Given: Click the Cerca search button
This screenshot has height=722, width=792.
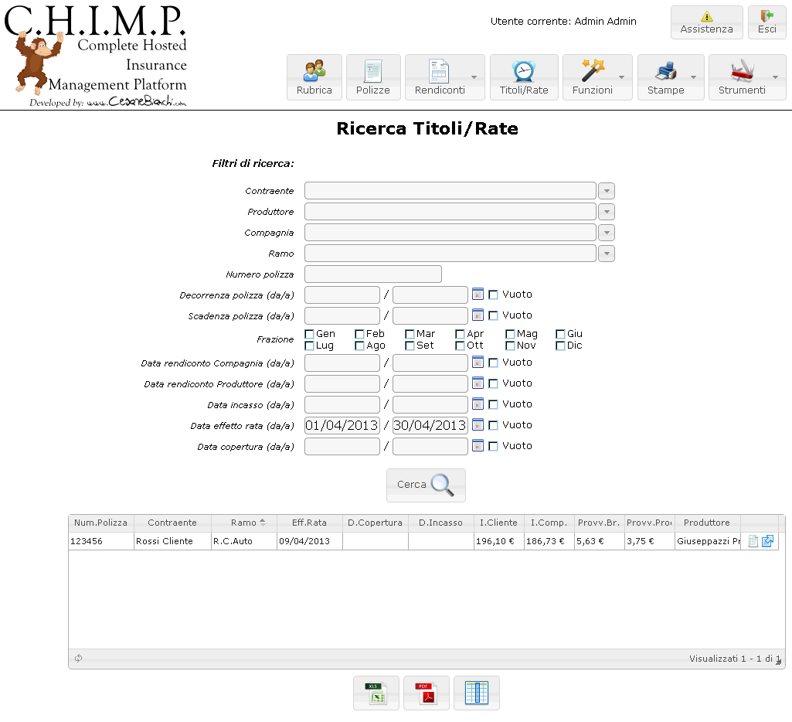Looking at the screenshot, I should pyautogui.click(x=426, y=485).
